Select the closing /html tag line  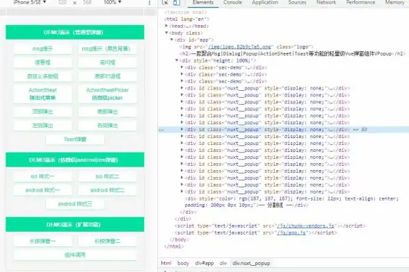[174, 246]
